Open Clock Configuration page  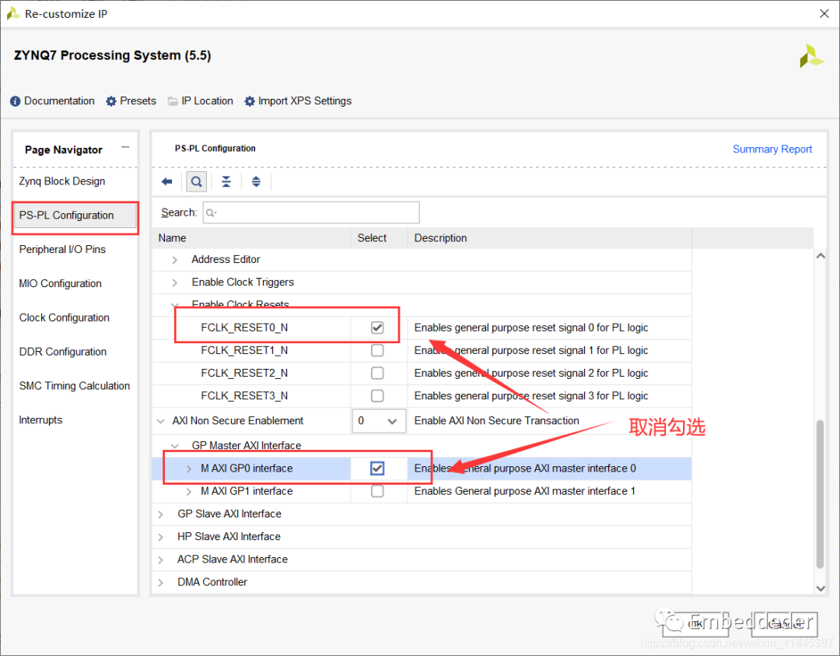tap(65, 317)
